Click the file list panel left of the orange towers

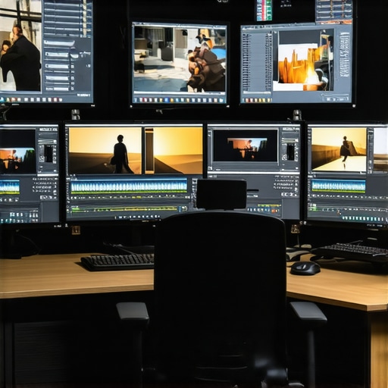[x=257, y=62]
